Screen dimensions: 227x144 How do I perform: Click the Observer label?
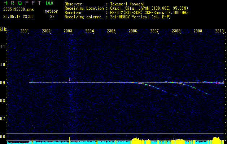[73, 4]
